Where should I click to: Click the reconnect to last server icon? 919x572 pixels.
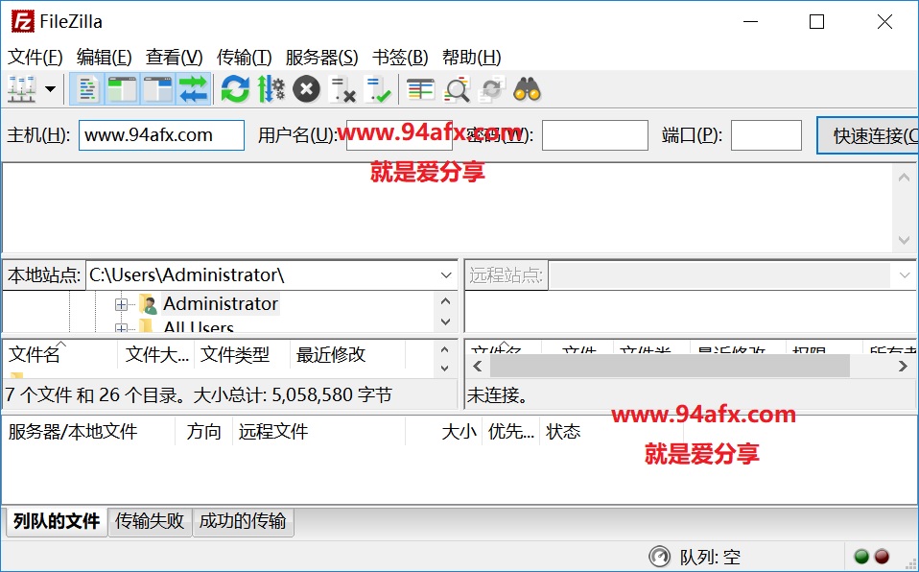[377, 90]
